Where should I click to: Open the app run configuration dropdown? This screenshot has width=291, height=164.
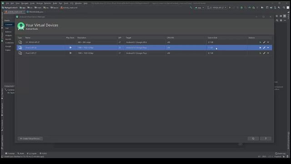(199, 8)
